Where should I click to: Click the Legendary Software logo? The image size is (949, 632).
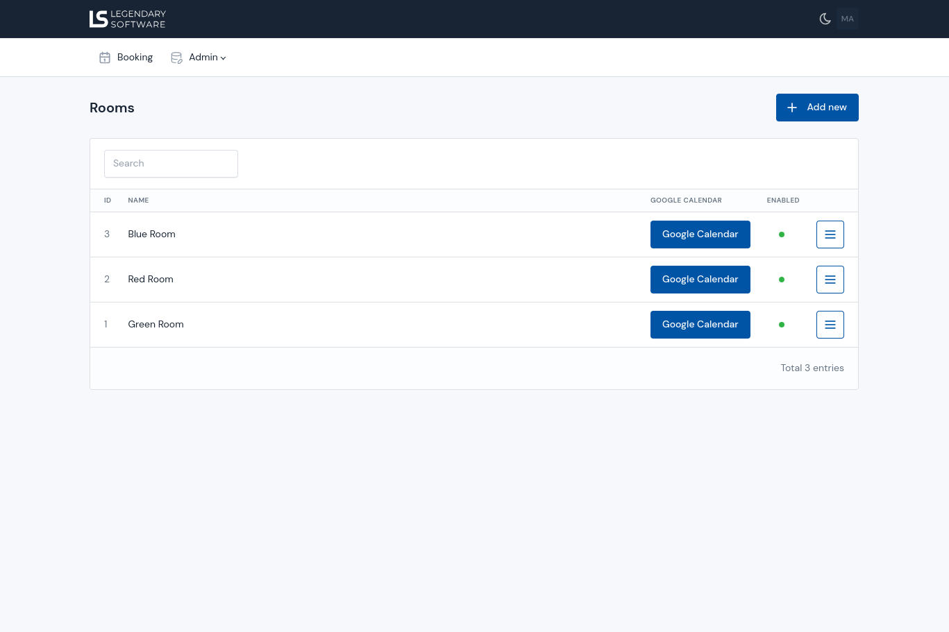[128, 19]
